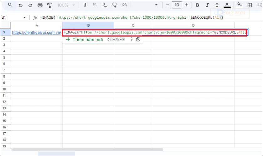Click the fx function icon
The image size is (263, 156).
point(35,17)
